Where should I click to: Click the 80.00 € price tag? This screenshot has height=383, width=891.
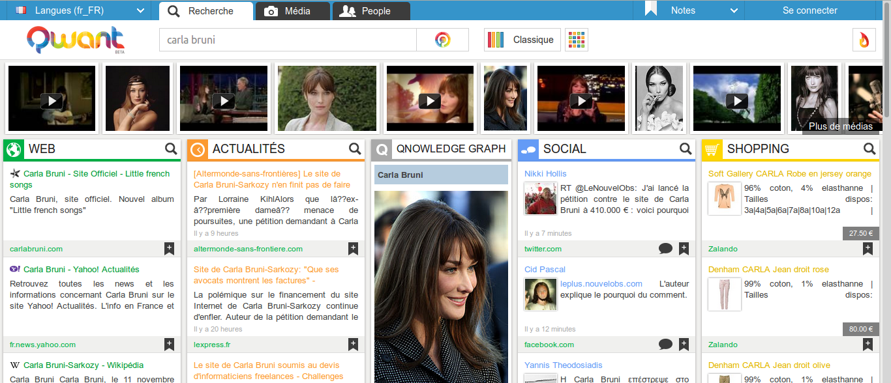click(x=860, y=329)
